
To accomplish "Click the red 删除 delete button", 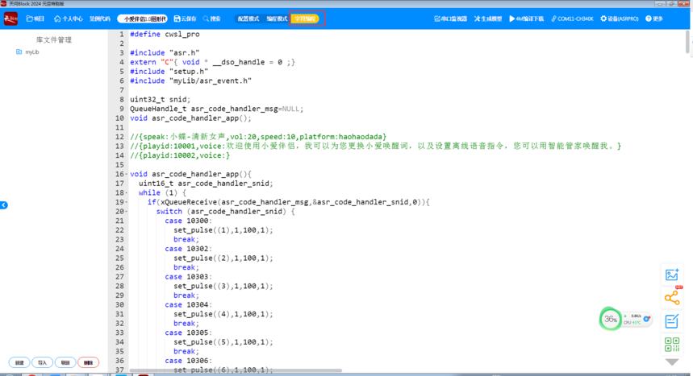I will point(89,363).
